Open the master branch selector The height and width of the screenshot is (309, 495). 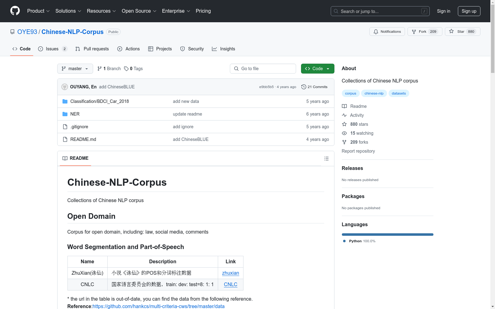[x=75, y=69]
